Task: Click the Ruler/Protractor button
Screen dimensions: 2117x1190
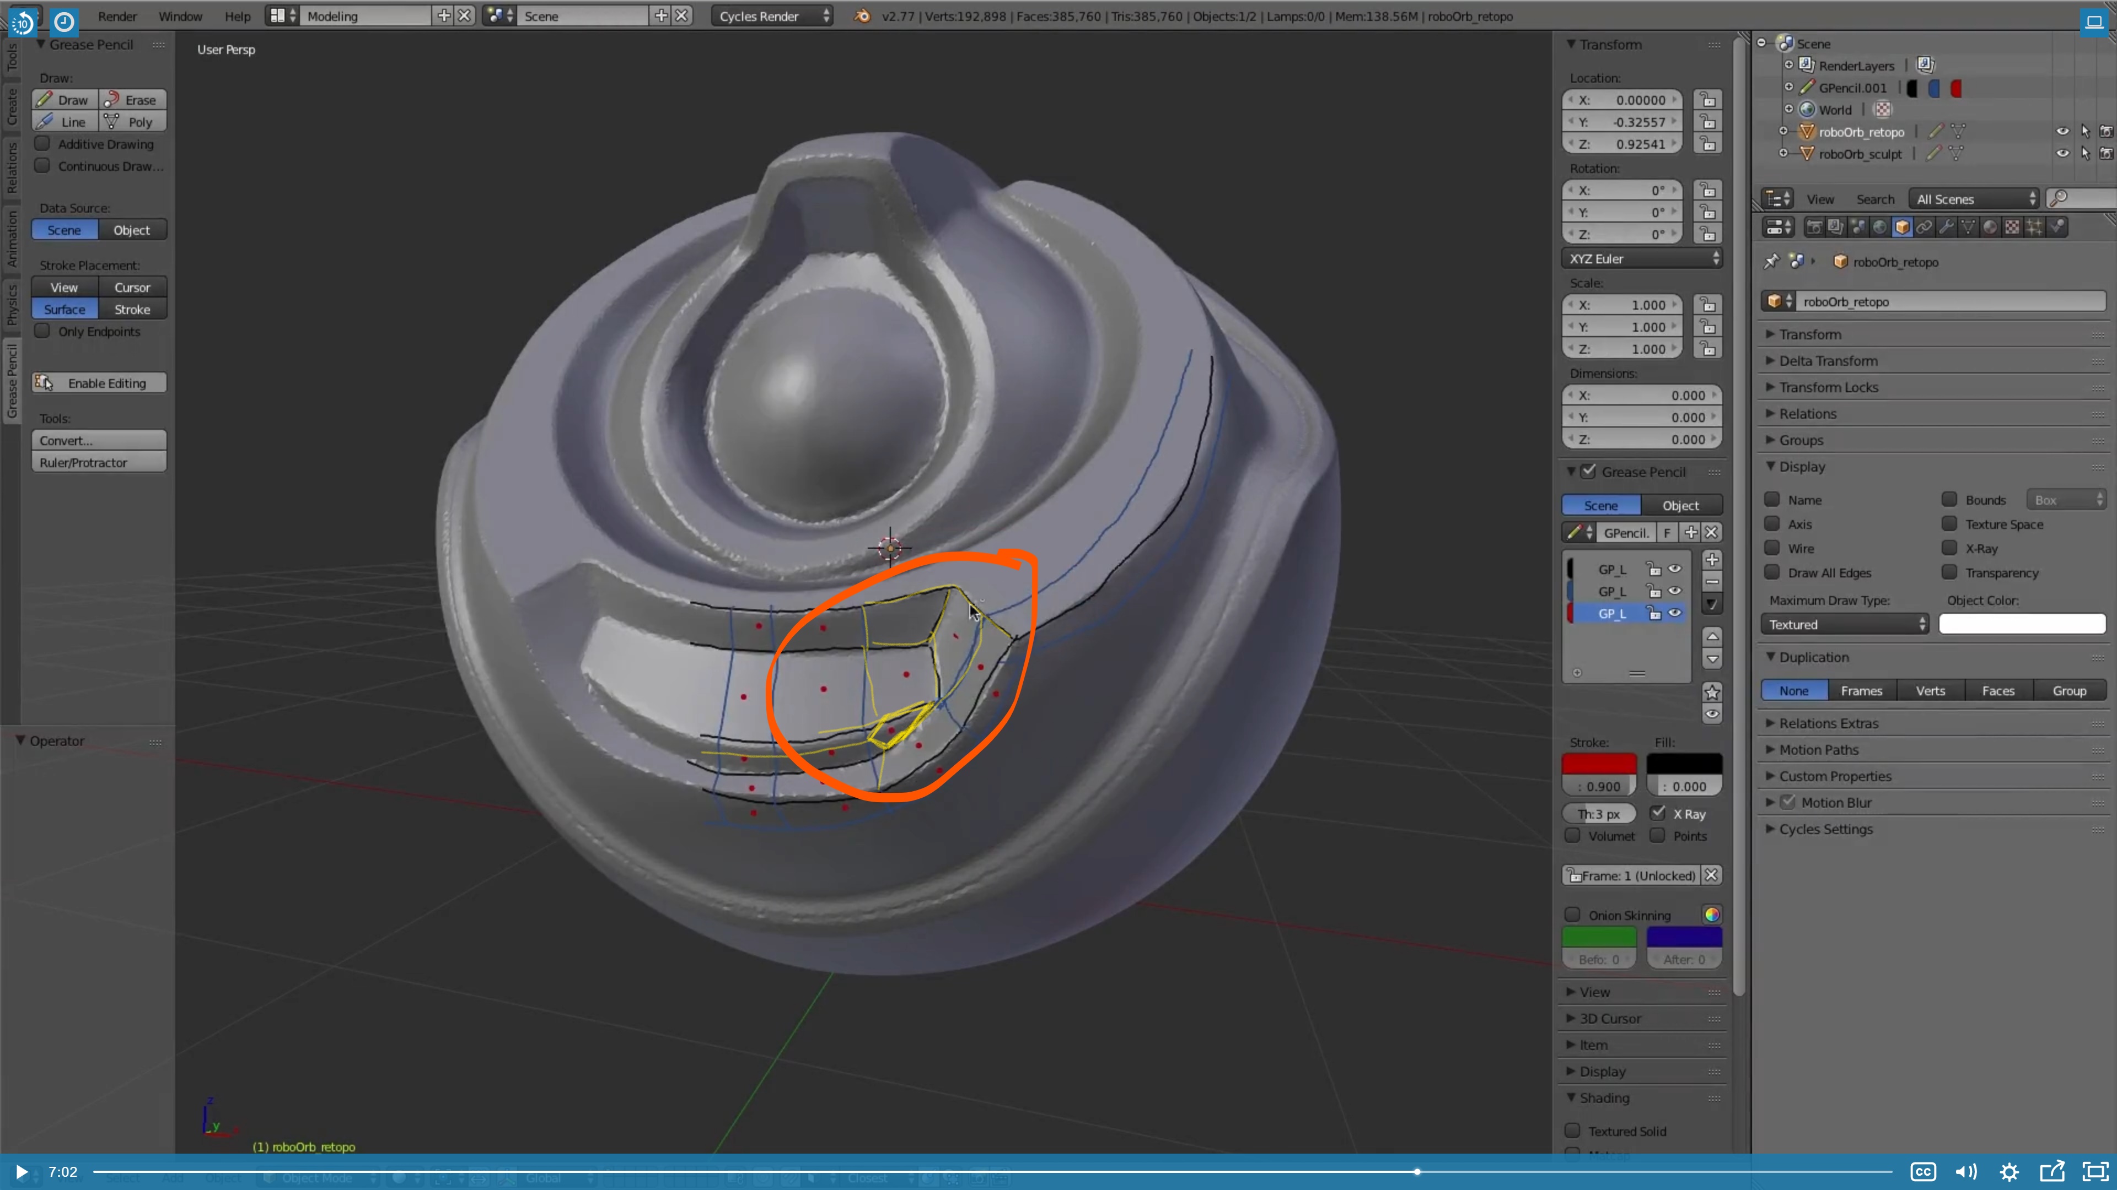Action: [99, 462]
